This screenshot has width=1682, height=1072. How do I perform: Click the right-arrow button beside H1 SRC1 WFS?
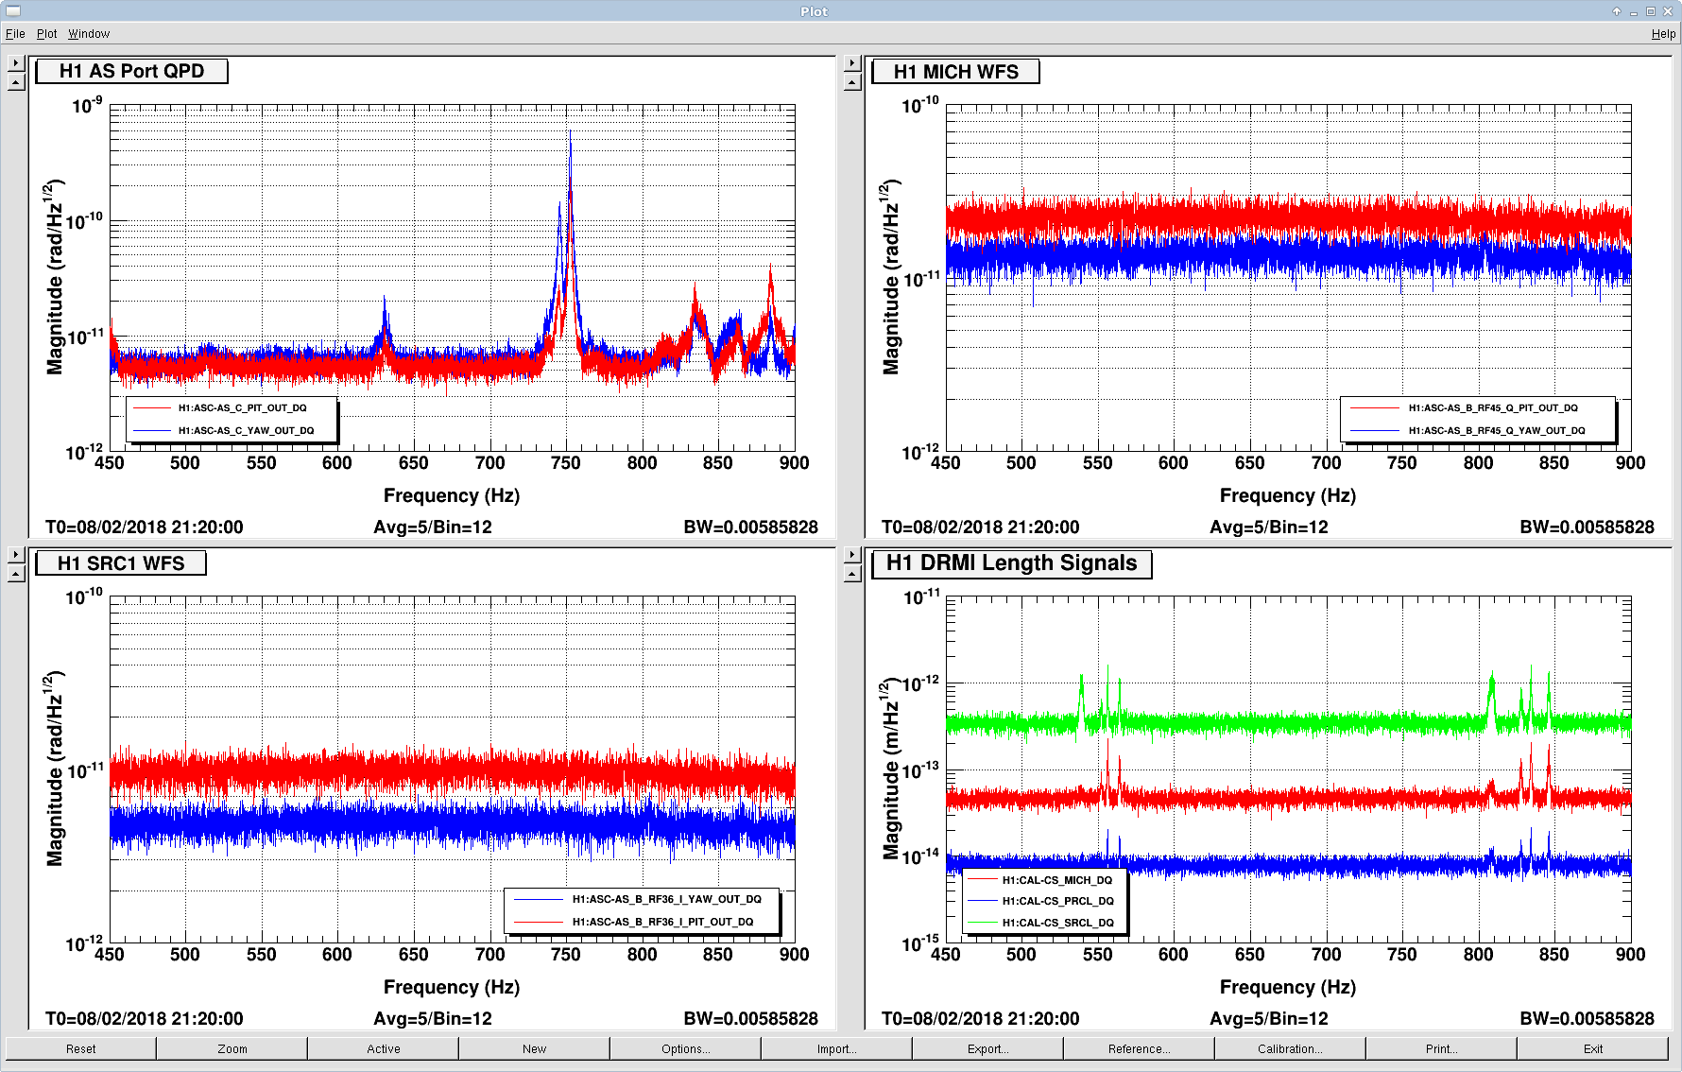pos(16,555)
